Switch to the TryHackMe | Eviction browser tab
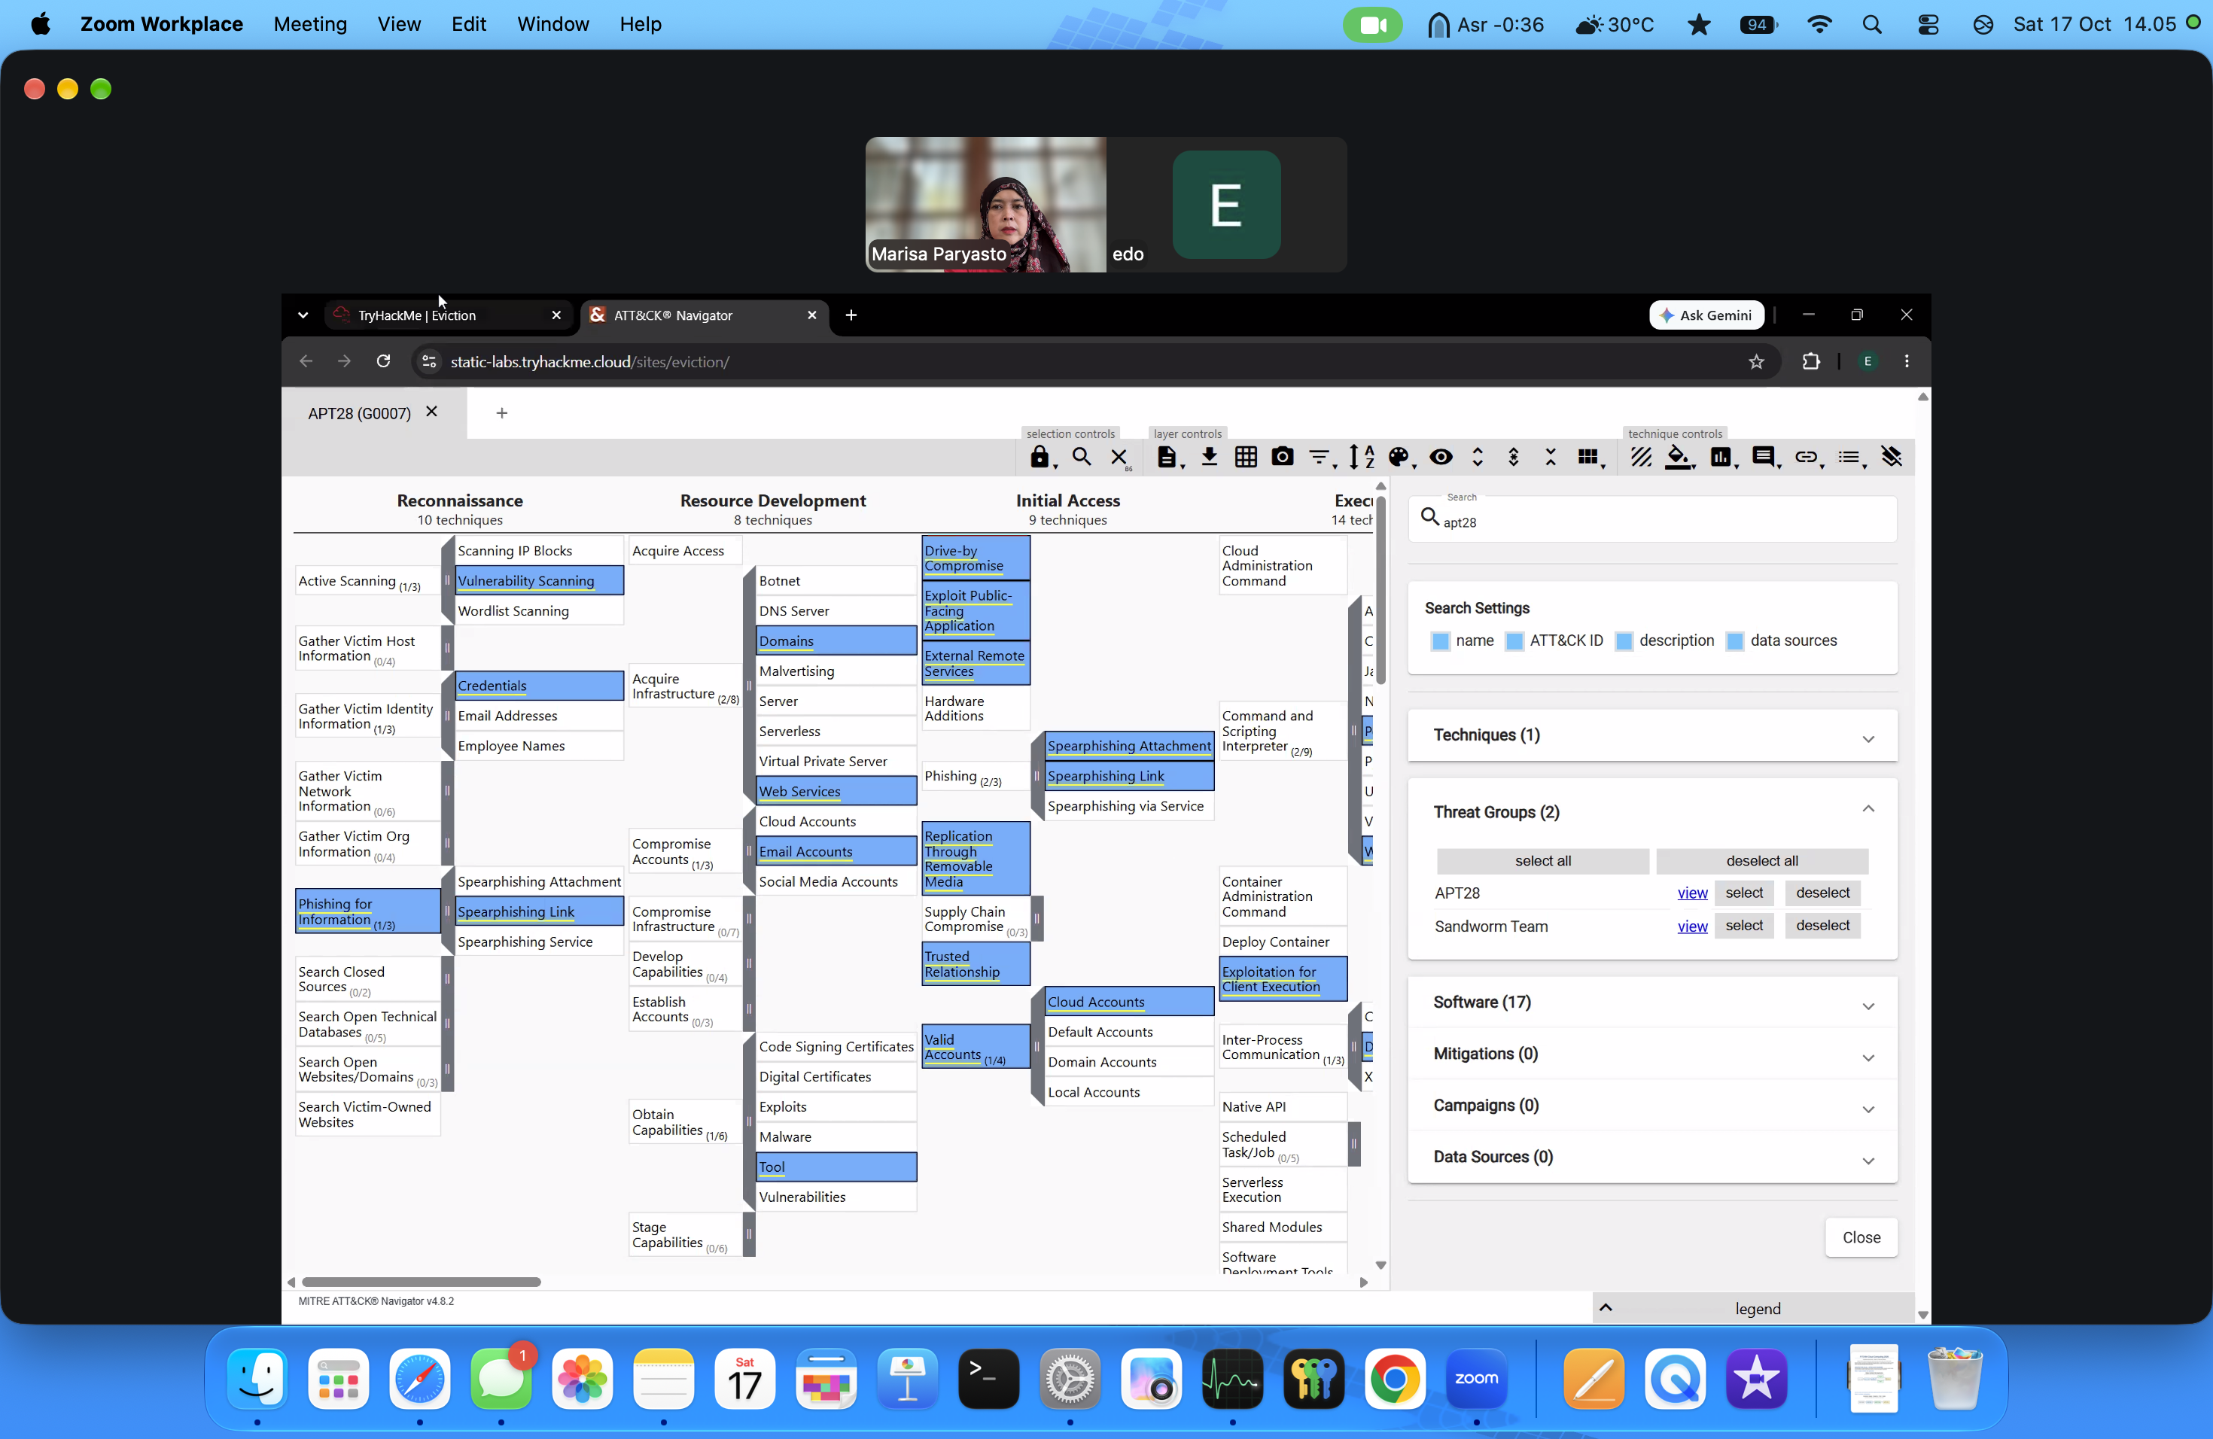 [x=448, y=315]
